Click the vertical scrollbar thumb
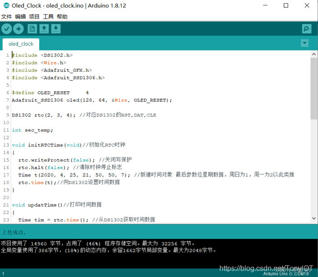Viewport: 318px width, 277px height. point(314,89)
